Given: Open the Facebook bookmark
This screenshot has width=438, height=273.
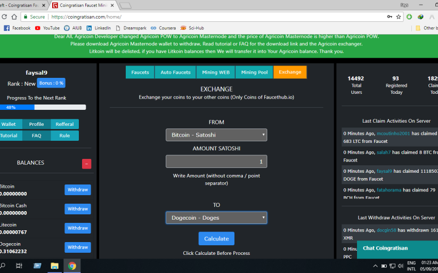Looking at the screenshot, I should tap(17, 28).
